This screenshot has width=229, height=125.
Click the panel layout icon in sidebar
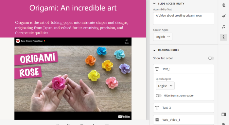[223, 114]
